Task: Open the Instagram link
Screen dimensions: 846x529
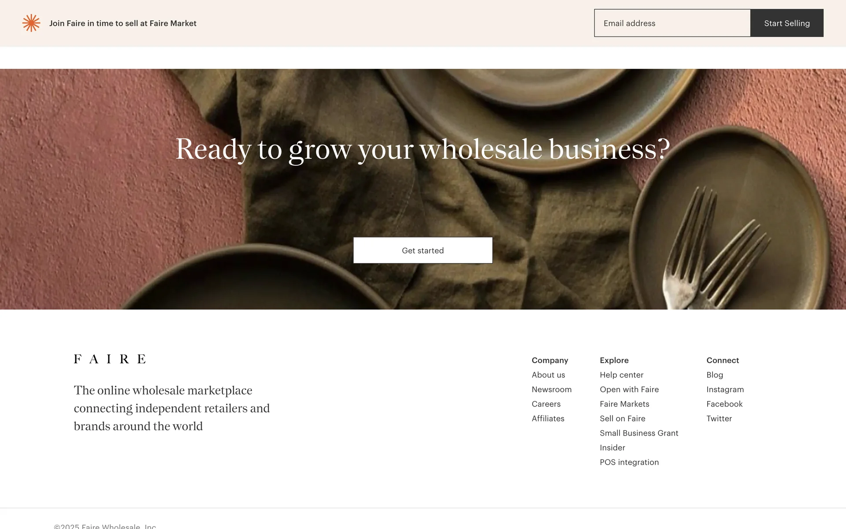Action: [x=725, y=389]
